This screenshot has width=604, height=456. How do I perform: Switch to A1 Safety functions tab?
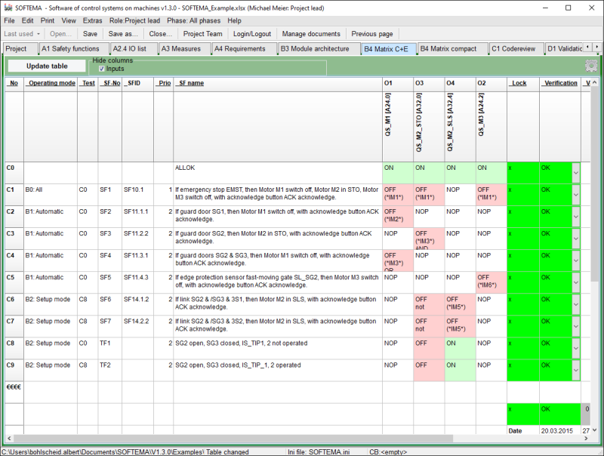click(70, 48)
